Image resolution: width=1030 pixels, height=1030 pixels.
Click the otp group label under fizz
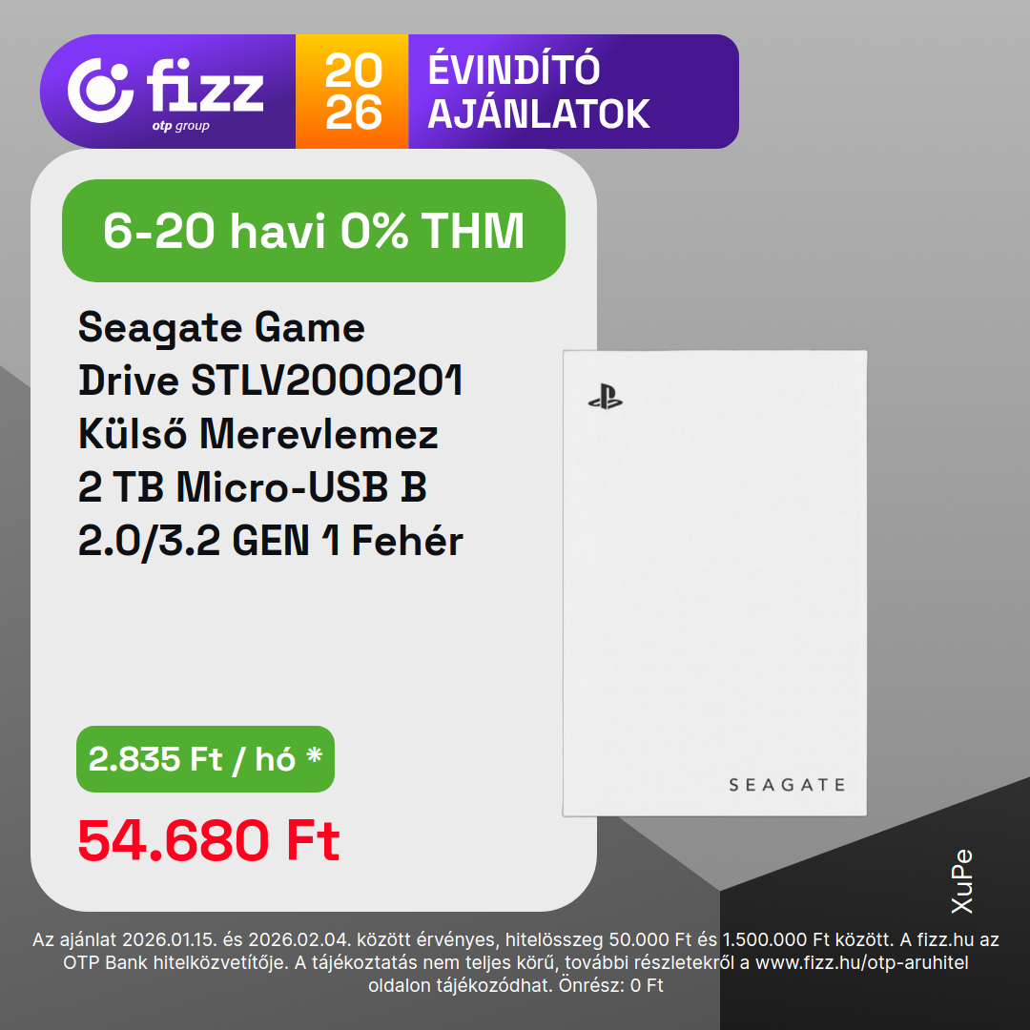(x=180, y=126)
